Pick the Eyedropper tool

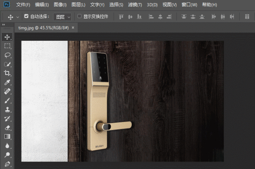pos(7,82)
